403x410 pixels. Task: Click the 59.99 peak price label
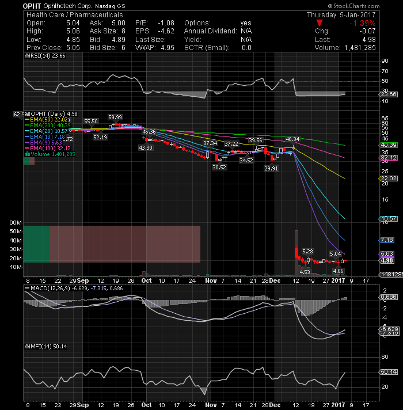click(115, 117)
